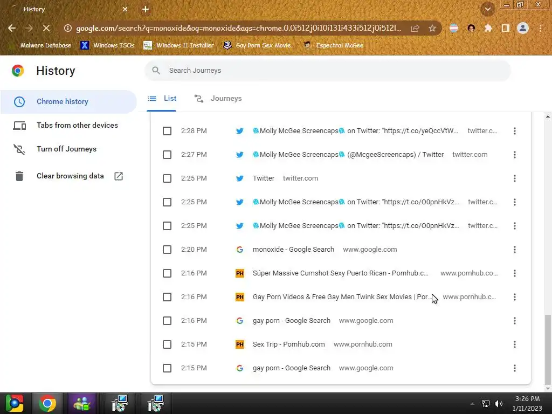Viewport: 552px width, 414px height.
Task: Open actions menu for the 2:27 PM entry
Action: [x=515, y=155]
